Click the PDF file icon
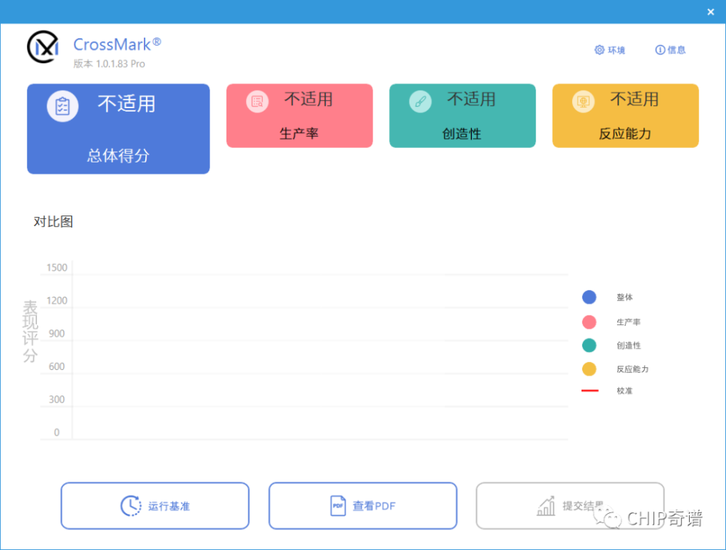Image resolution: width=726 pixels, height=550 pixels. pos(338,506)
